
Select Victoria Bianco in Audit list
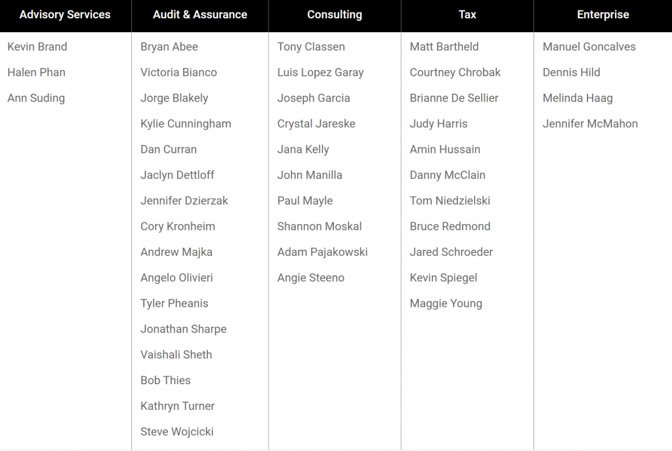pos(178,72)
